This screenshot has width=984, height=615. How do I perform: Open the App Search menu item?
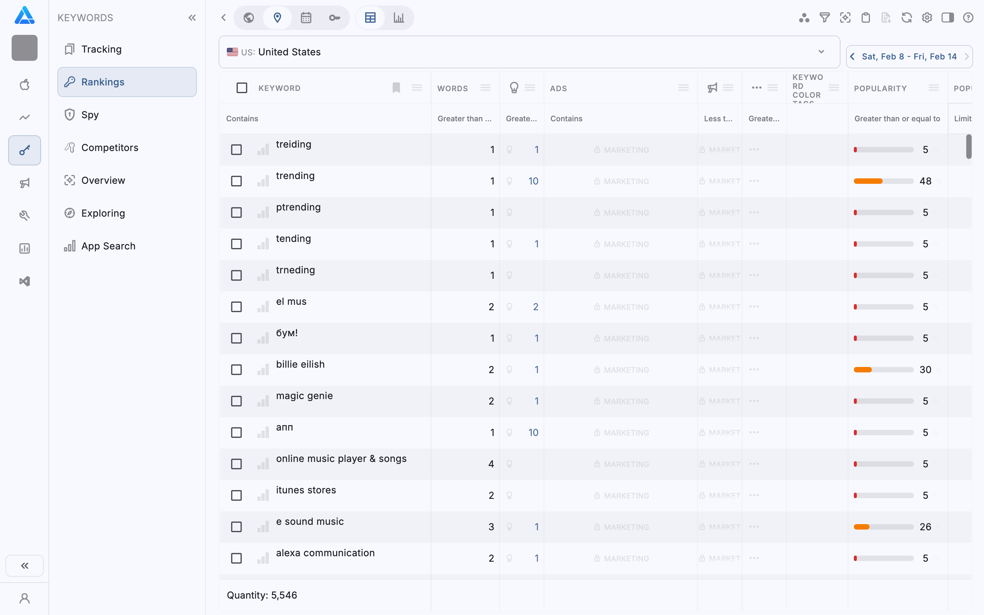pyautogui.click(x=108, y=246)
